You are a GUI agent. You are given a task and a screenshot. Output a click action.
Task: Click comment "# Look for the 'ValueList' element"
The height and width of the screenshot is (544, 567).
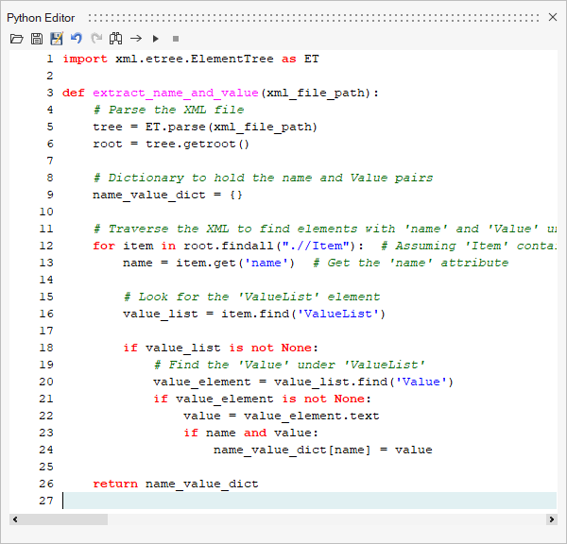[251, 297]
